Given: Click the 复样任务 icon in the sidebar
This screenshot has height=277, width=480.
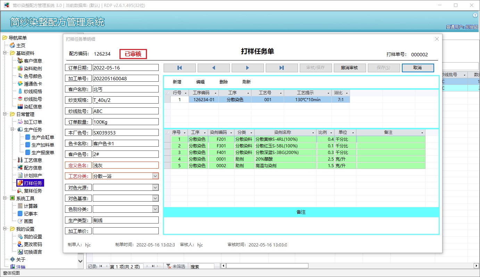Looking at the screenshot, I should (x=20, y=191).
